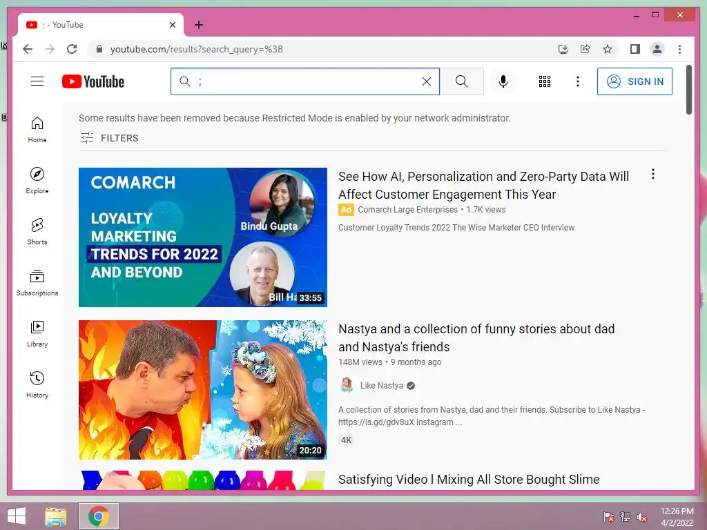
Task: Open the YouTube apps grid
Action: click(545, 81)
